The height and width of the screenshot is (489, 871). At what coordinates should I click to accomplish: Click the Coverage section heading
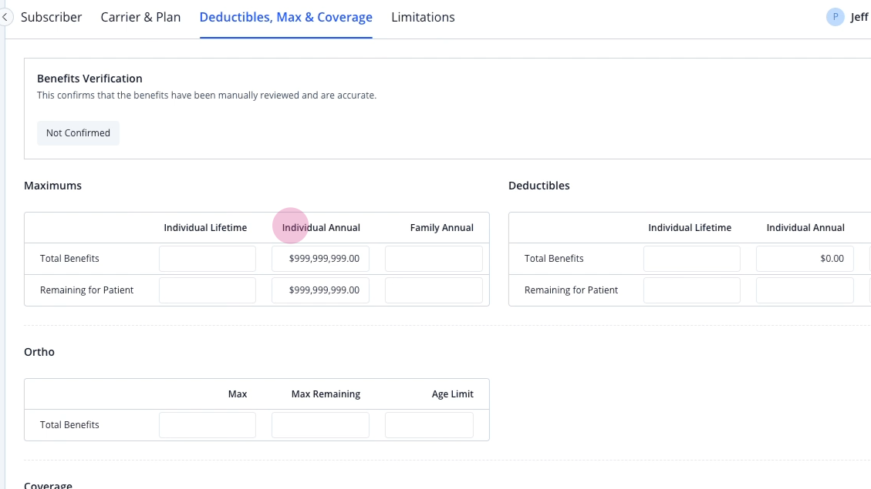(48, 484)
